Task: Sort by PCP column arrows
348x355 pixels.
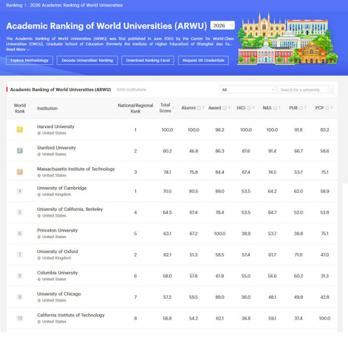Action: point(332,108)
